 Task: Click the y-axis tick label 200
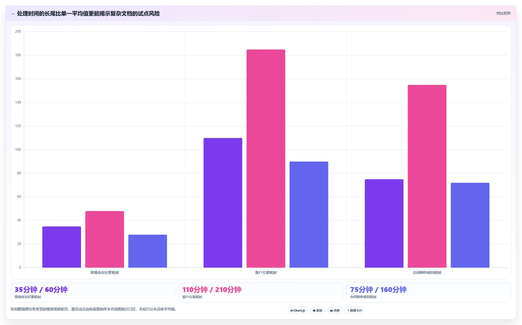pos(18,32)
